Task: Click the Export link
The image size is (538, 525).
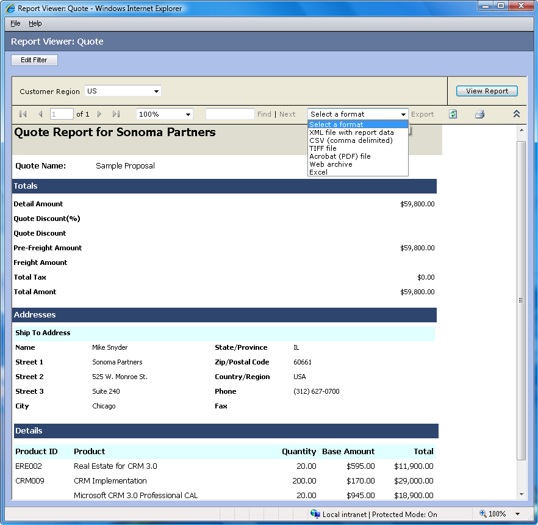Action: tap(422, 114)
